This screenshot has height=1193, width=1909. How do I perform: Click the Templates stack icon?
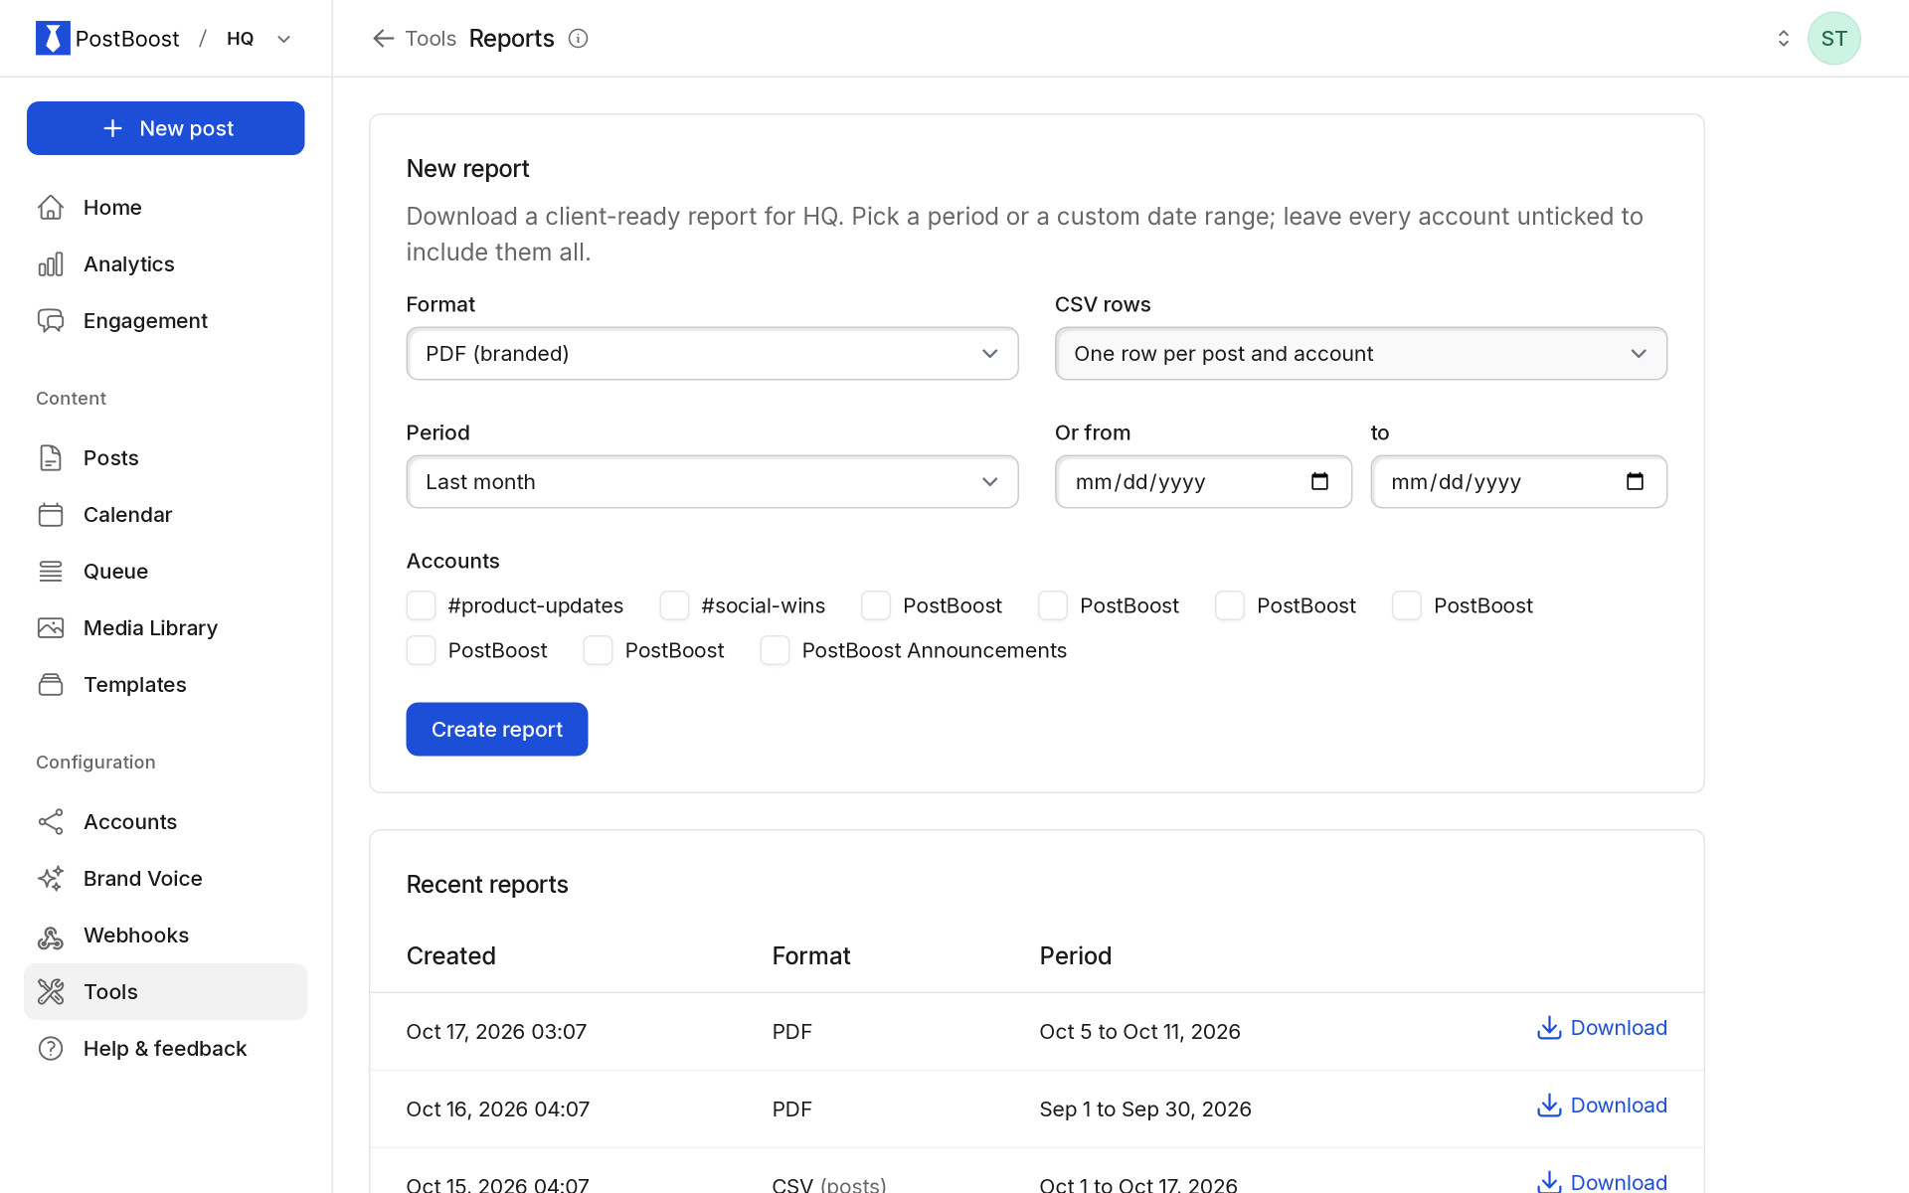coord(51,684)
